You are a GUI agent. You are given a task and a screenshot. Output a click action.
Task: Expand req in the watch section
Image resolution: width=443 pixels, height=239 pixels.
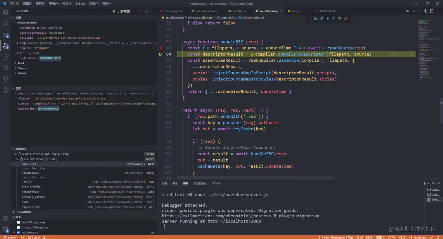point(15,93)
